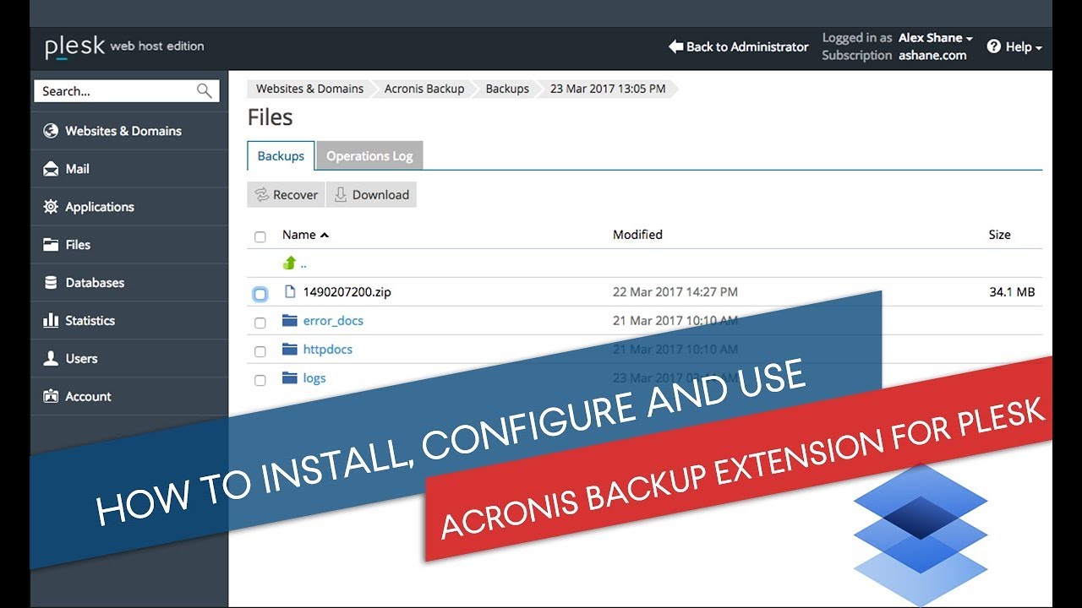This screenshot has width=1082, height=608.
Task: Click the Download arrow icon
Action: [x=341, y=195]
